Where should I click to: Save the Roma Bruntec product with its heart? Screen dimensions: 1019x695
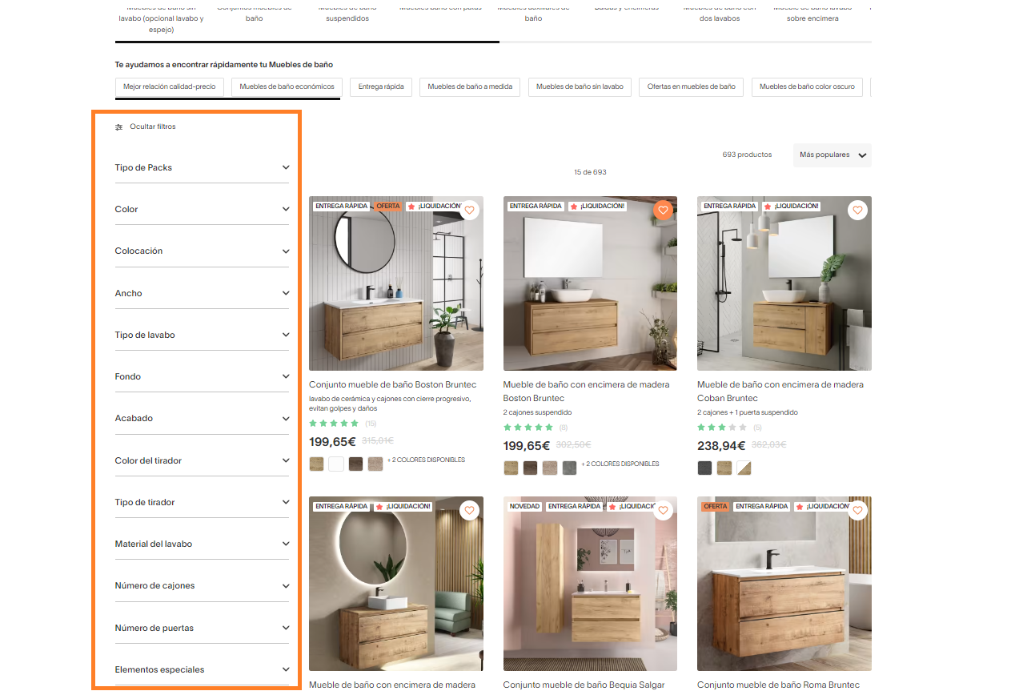[857, 511]
